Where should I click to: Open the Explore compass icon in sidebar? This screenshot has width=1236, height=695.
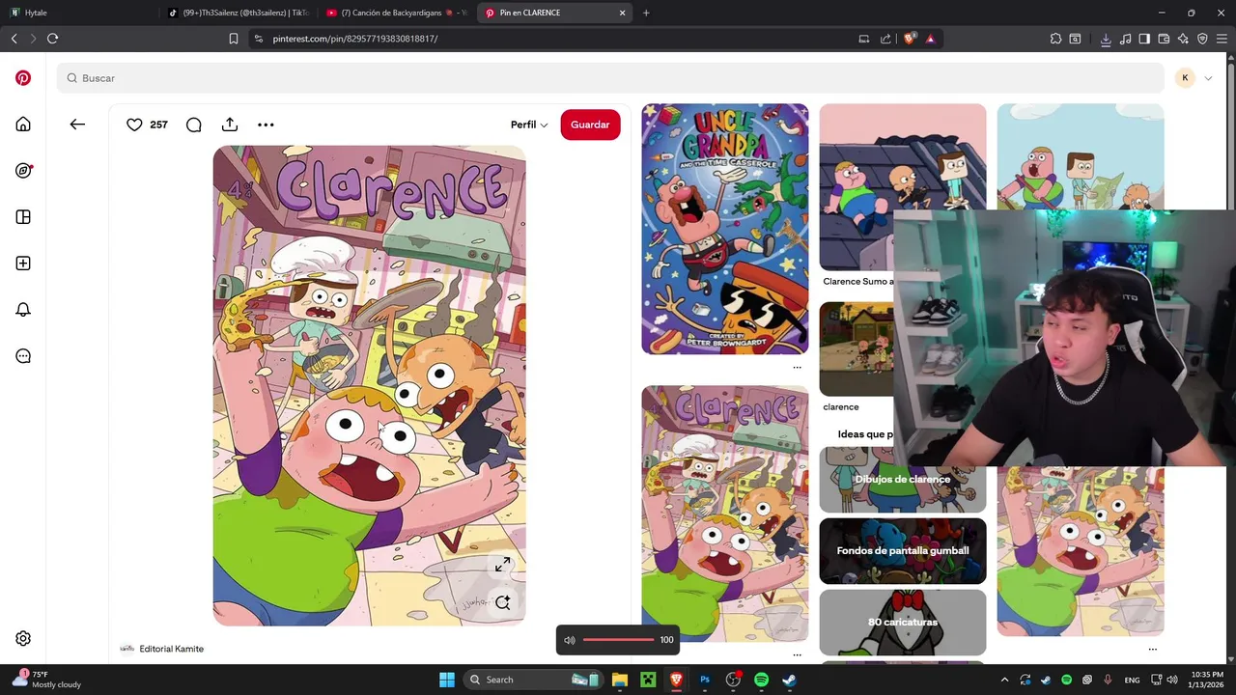(x=23, y=171)
